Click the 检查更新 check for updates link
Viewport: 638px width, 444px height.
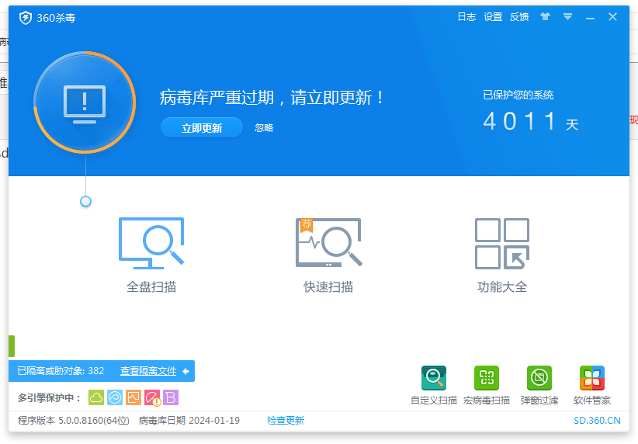[x=286, y=421]
